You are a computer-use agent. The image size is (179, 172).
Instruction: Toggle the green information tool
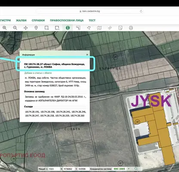68,28
